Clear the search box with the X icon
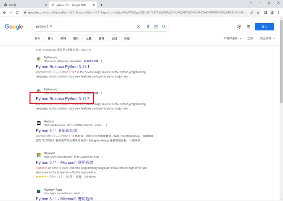Screen dimensions: 283x201 click(x=138, y=27)
